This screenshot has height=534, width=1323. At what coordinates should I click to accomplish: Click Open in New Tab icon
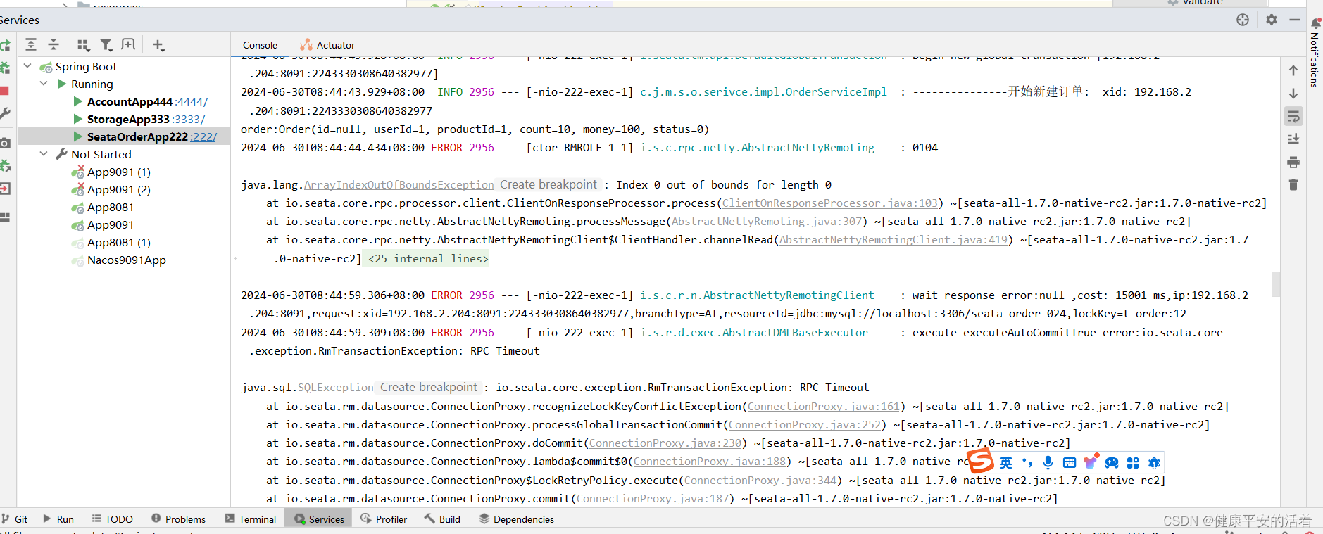[x=128, y=45]
